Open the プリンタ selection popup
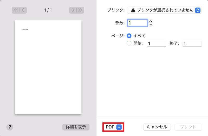 pos(164,10)
